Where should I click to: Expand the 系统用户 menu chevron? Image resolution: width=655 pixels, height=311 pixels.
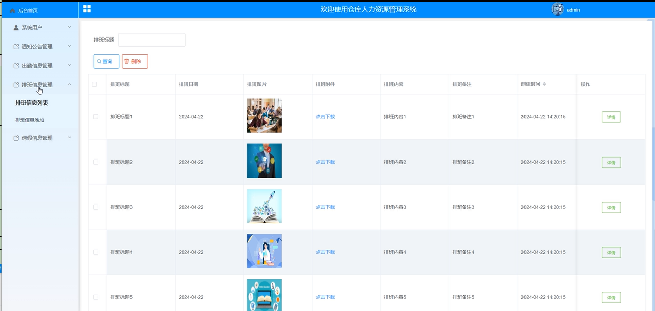(70, 27)
